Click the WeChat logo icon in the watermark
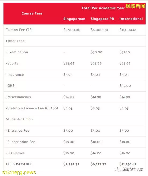 click(117, 169)
